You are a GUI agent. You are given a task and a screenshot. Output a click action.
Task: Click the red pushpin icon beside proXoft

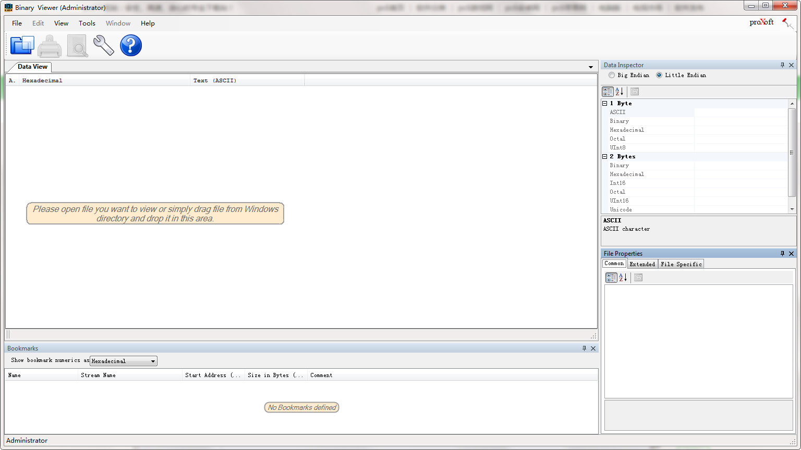[x=787, y=23]
